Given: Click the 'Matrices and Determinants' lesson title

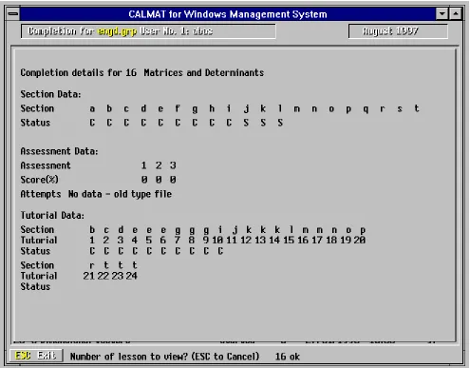Looking at the screenshot, I should point(203,73).
